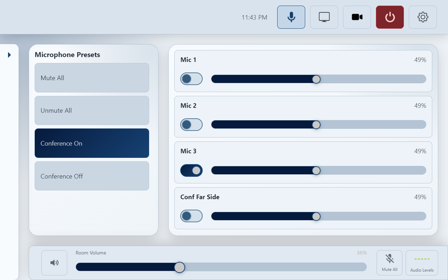Viewport: 448px width, 280px height.
Task: Open the microphone page from the top bar
Action: coord(291,17)
